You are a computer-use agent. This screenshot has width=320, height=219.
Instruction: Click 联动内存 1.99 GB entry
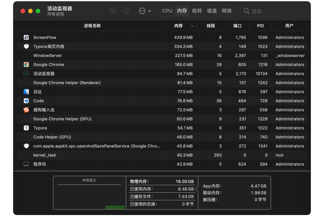pos(235,193)
